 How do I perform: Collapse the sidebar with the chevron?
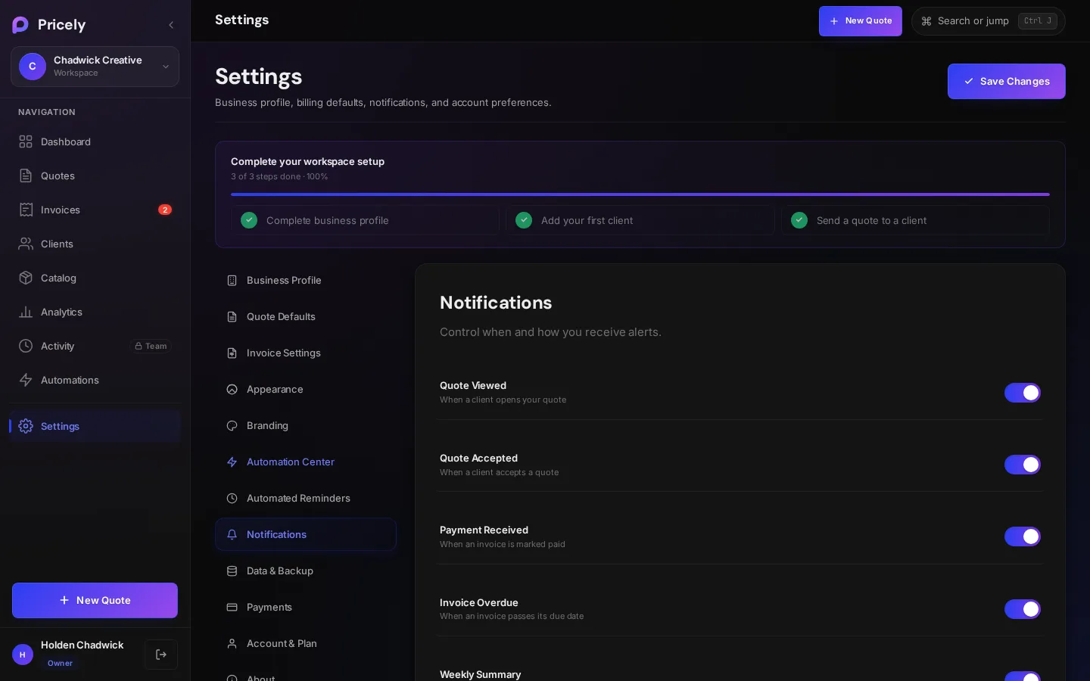(x=171, y=25)
